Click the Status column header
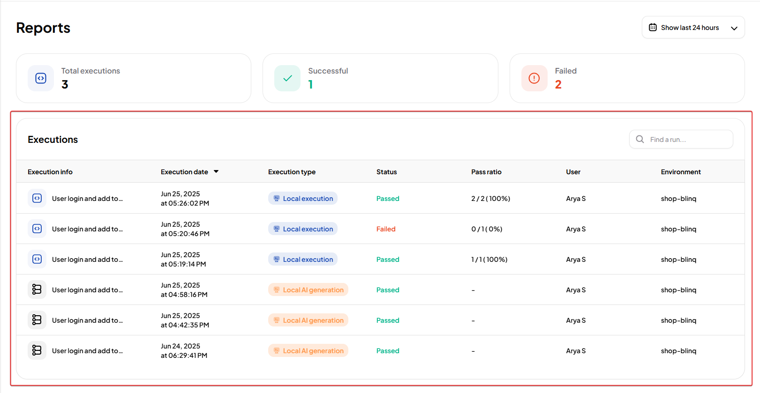Screen dimensions: 760x393 [386, 172]
